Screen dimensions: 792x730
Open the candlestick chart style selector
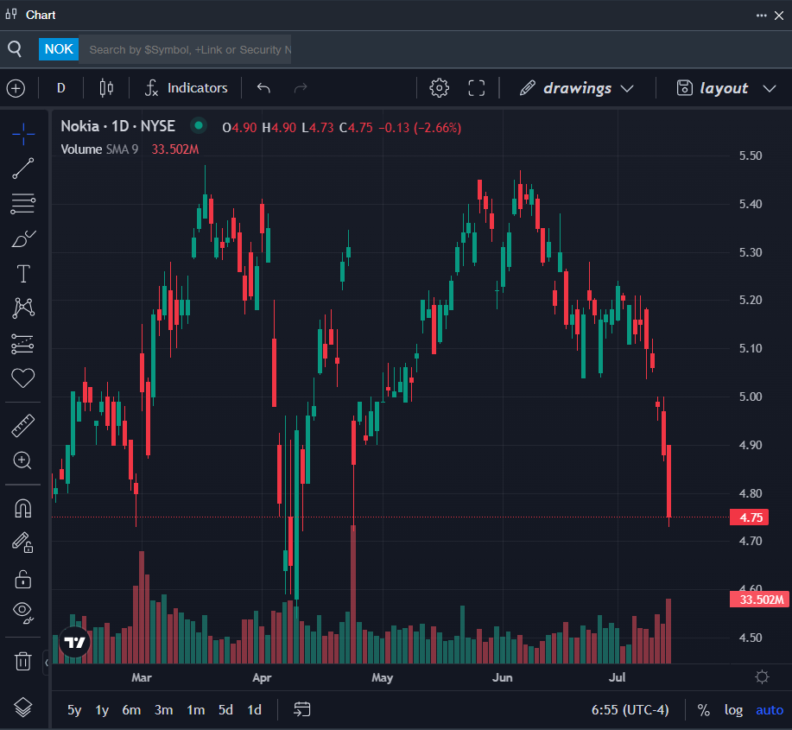coord(106,88)
